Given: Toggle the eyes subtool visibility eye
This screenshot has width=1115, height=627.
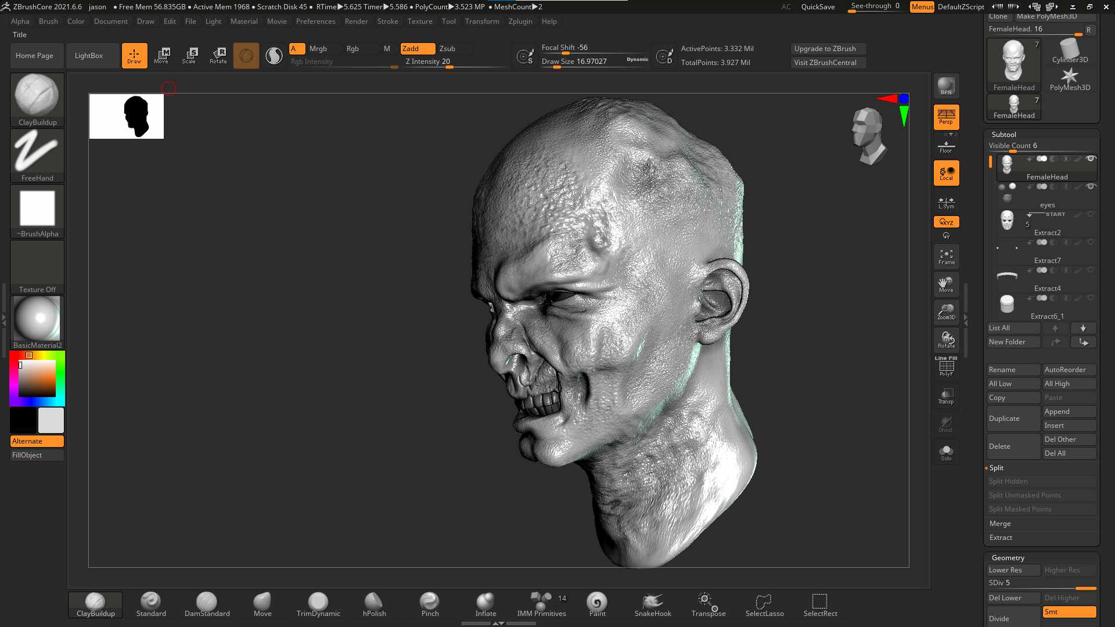Looking at the screenshot, I should [1091, 186].
